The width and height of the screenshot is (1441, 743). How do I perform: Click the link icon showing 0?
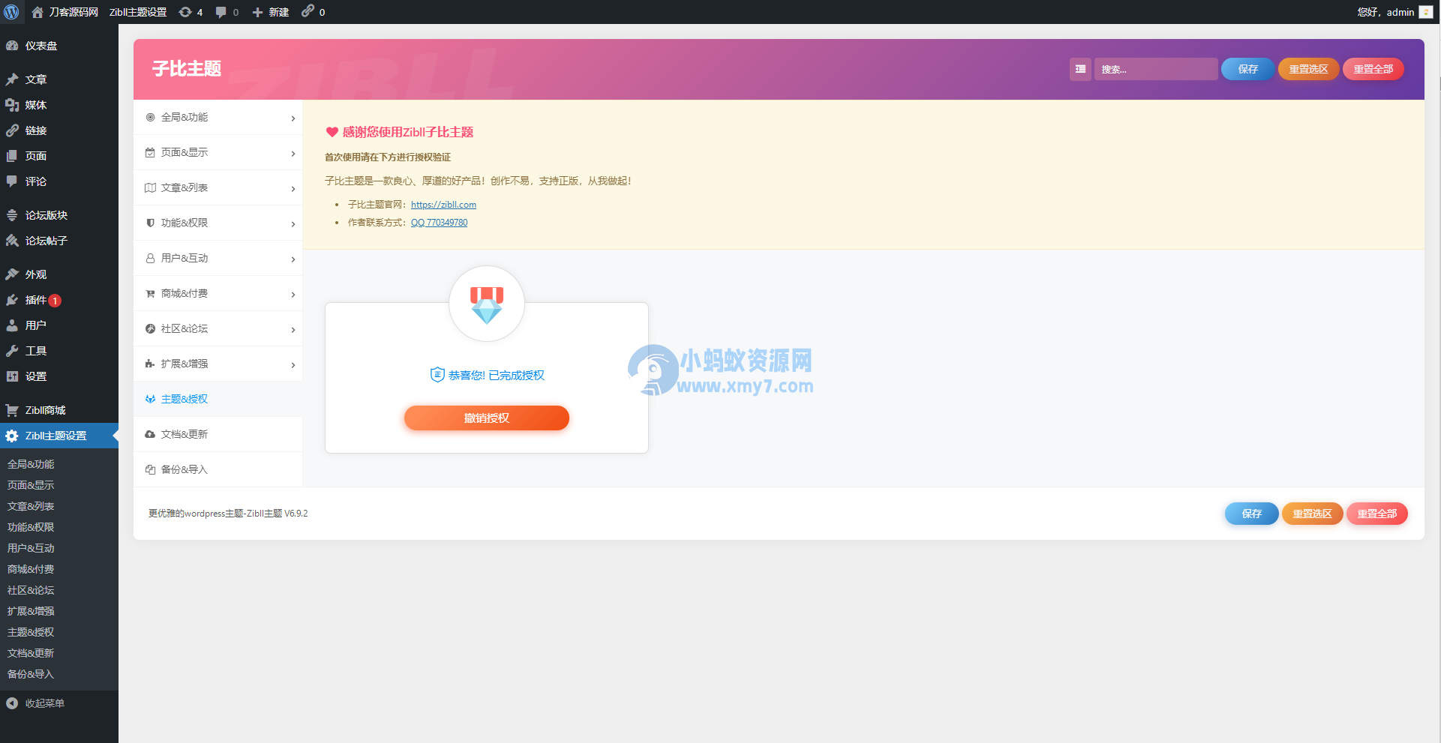coord(308,10)
